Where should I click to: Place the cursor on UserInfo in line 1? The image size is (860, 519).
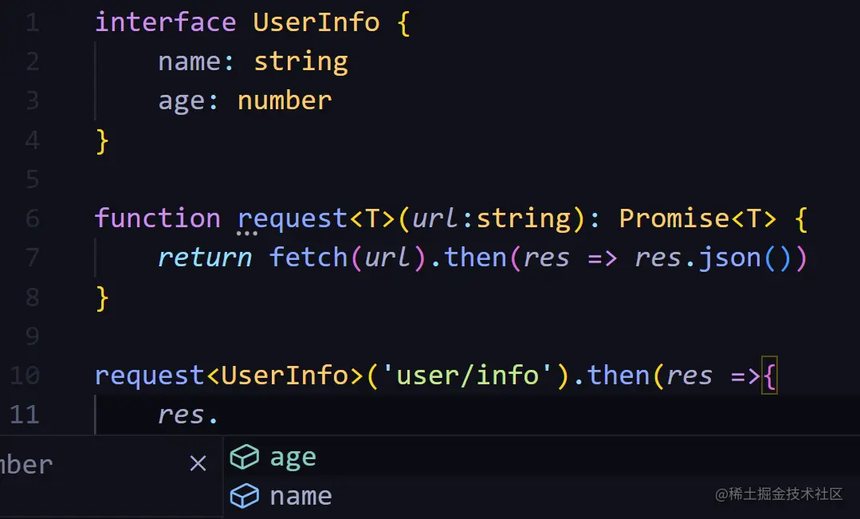coord(316,22)
